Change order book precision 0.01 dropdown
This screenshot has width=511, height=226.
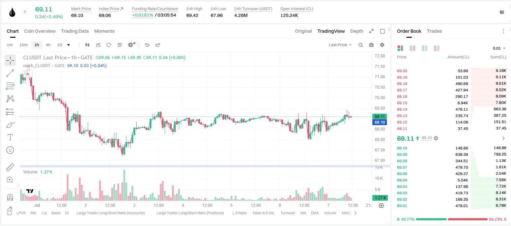tap(499, 48)
